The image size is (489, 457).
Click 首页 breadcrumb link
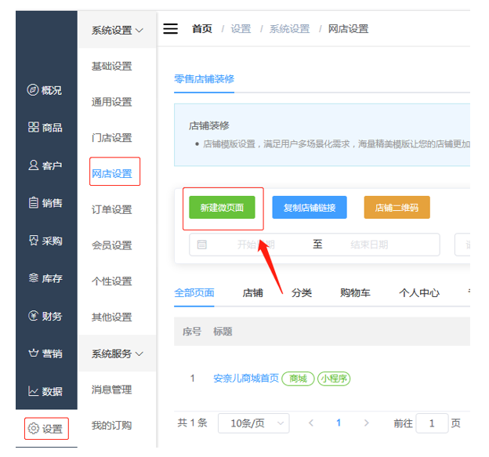(x=202, y=29)
